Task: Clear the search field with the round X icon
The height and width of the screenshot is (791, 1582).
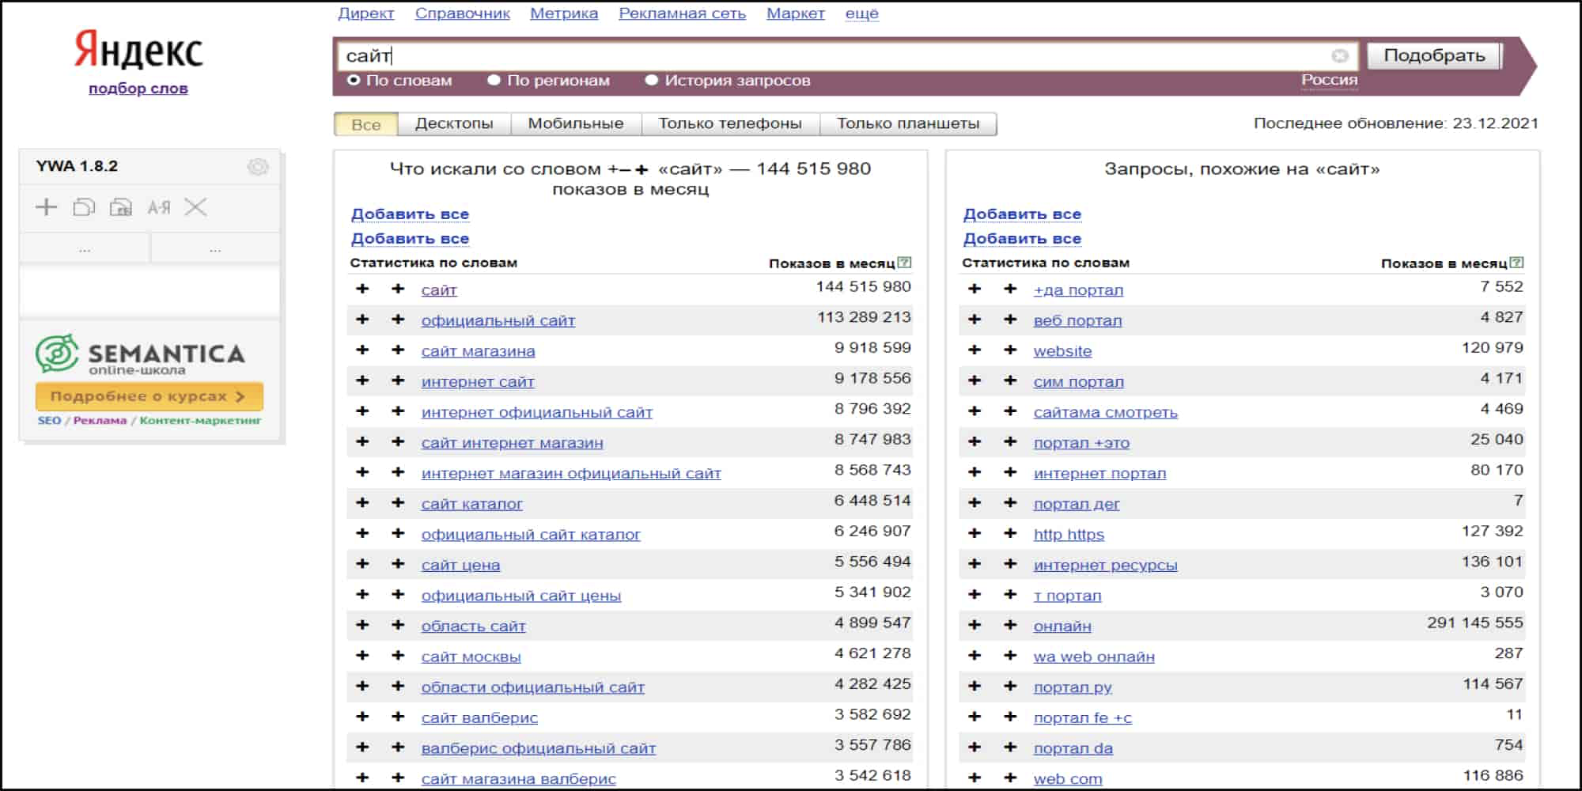Action: tap(1339, 55)
